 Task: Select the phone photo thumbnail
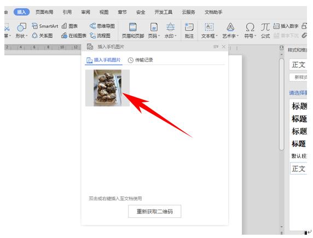click(107, 88)
